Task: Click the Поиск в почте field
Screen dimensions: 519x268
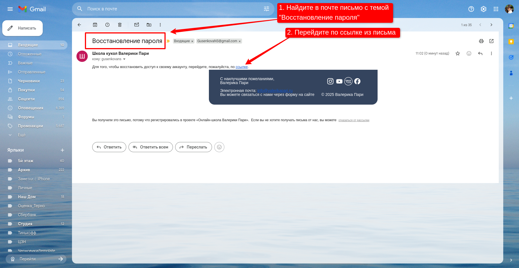Action: [x=169, y=9]
